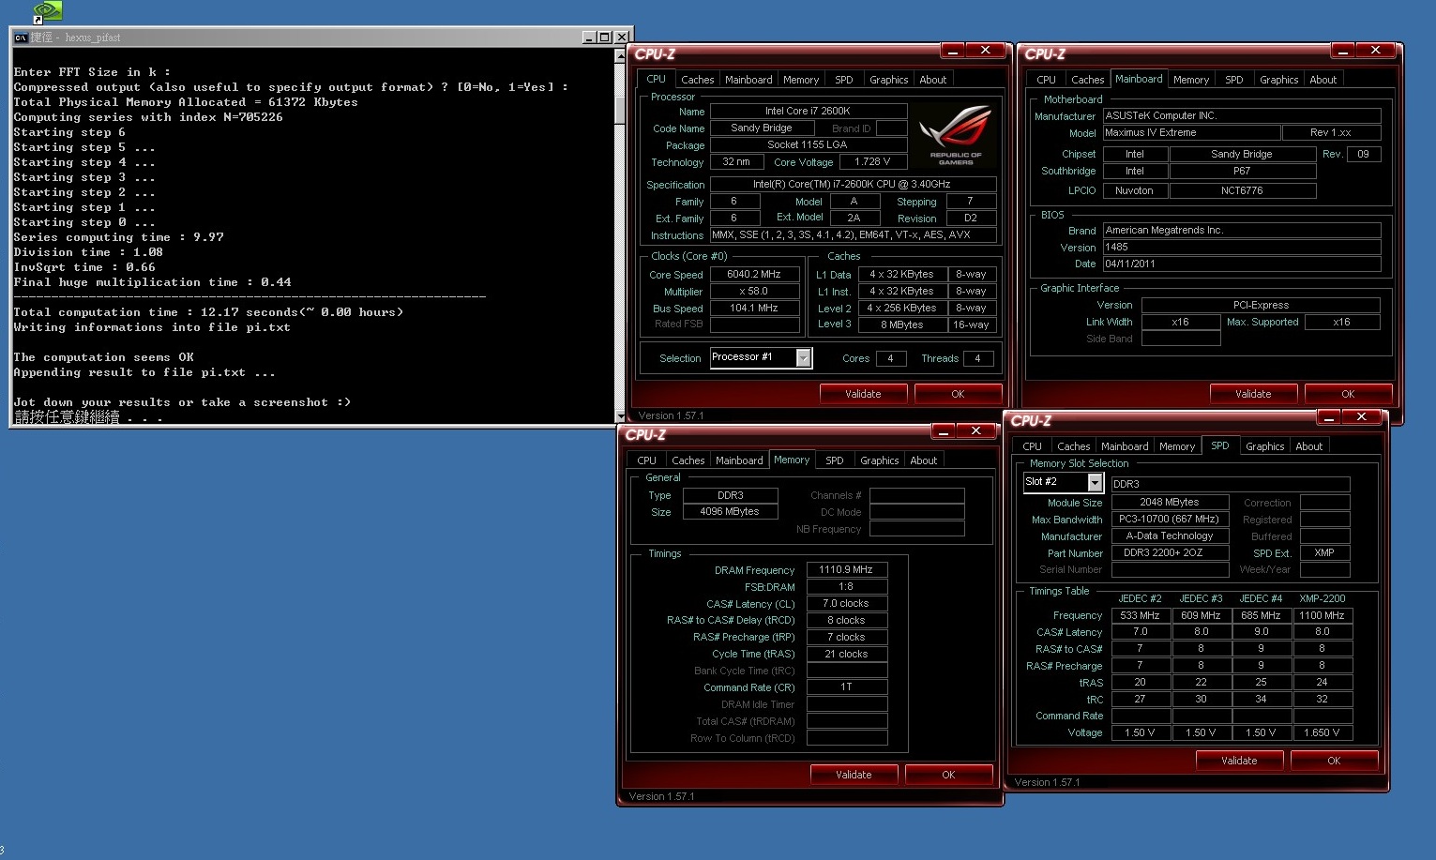Open About tab in the CPU window
Image resolution: width=1436 pixels, height=860 pixels.
[x=932, y=80]
